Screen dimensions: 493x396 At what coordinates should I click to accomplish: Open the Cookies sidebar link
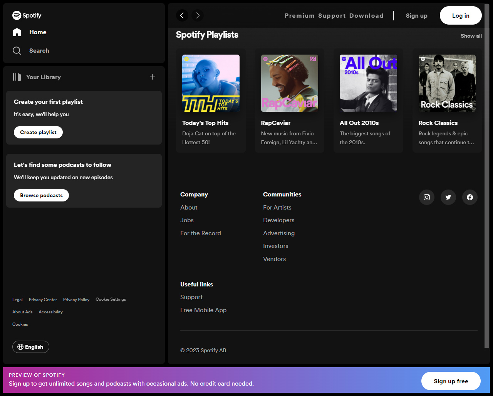[x=20, y=324]
